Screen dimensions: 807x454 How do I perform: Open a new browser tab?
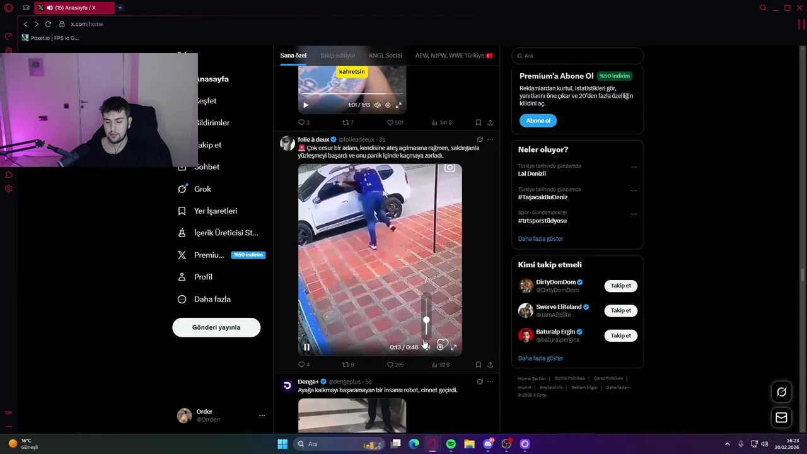120,8
